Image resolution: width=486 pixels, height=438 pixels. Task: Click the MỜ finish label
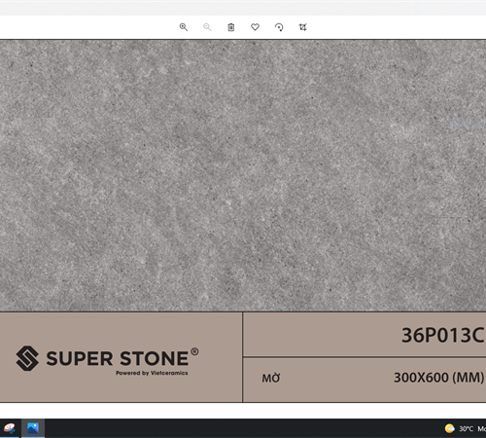point(271,378)
